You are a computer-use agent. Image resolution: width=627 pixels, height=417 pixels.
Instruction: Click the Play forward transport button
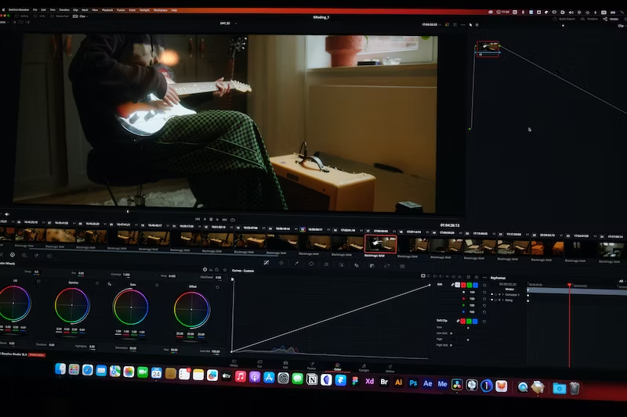[218, 220]
